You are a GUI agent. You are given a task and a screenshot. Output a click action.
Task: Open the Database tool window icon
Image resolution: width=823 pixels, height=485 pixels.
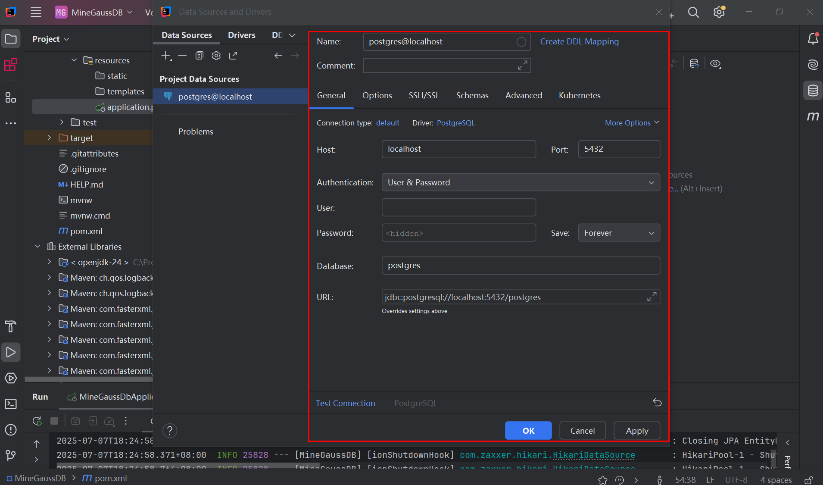pos(813,91)
